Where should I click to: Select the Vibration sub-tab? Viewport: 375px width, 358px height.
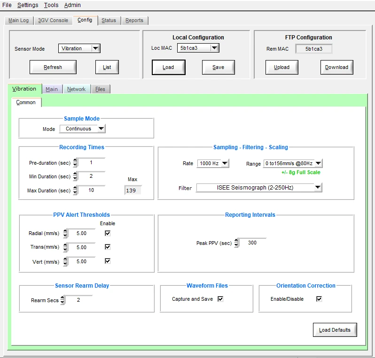[x=24, y=89]
